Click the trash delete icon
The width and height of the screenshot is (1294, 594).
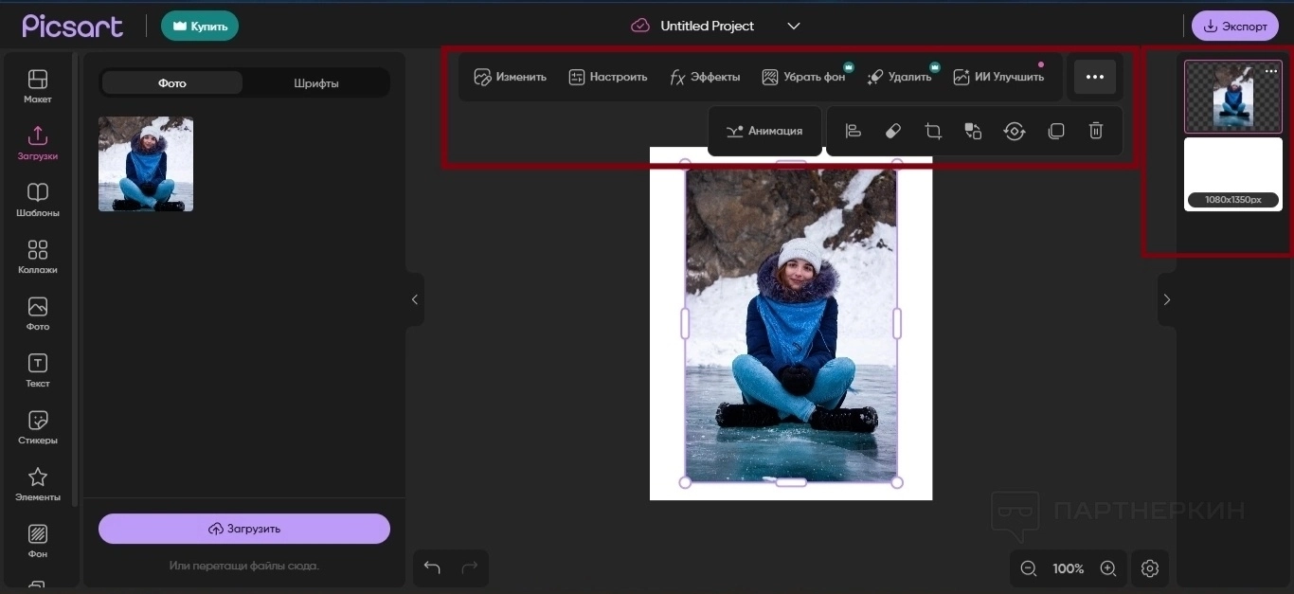1096,132
